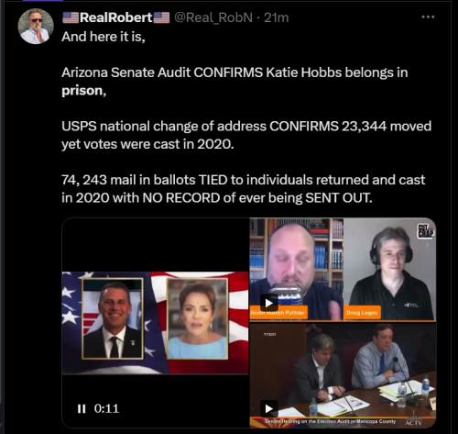Open the RealRobert profile avatar photo

(36, 27)
